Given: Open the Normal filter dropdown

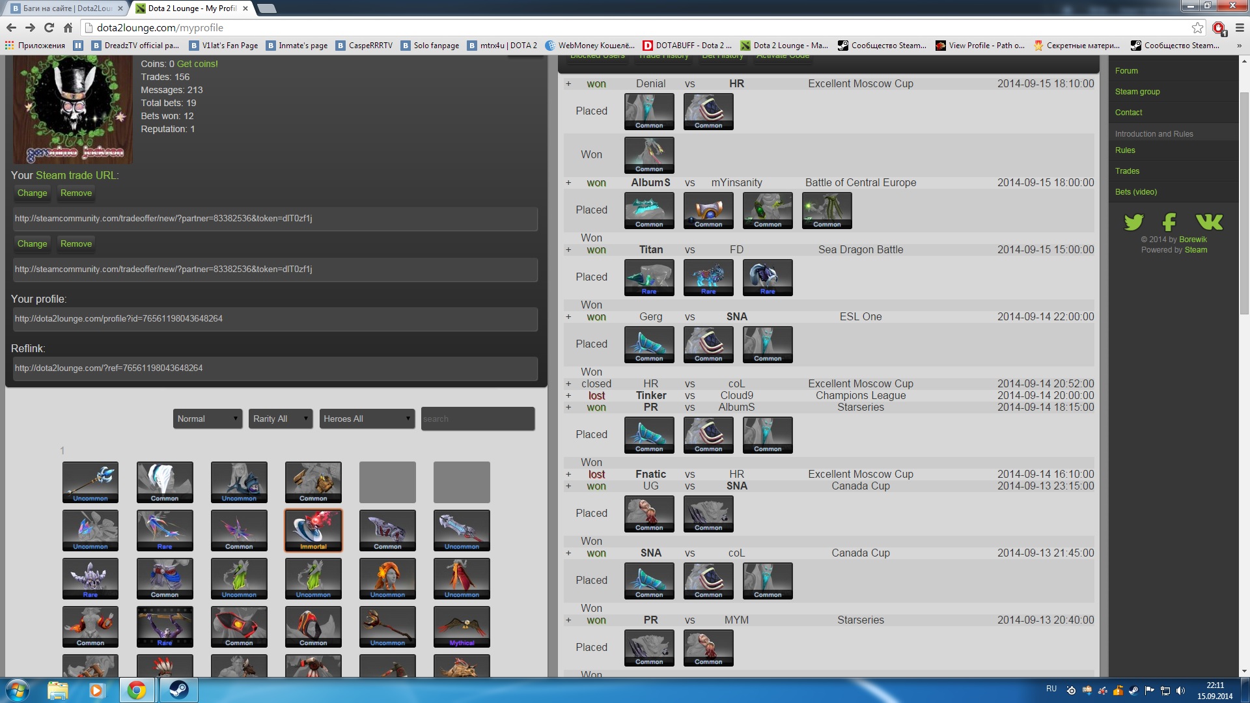Looking at the screenshot, I should tap(208, 419).
